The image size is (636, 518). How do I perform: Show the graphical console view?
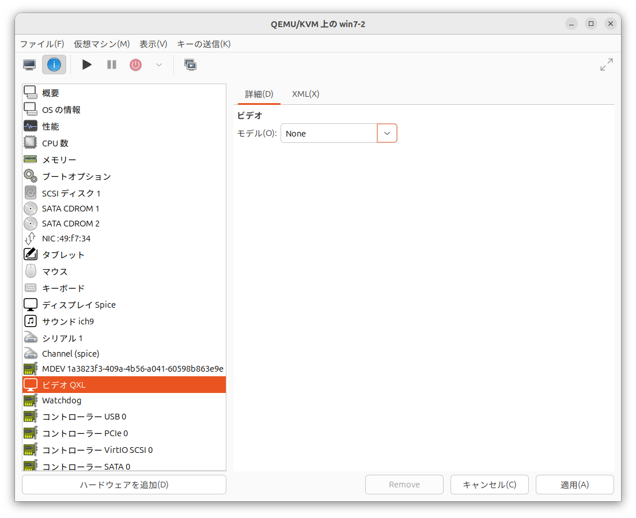click(x=29, y=65)
